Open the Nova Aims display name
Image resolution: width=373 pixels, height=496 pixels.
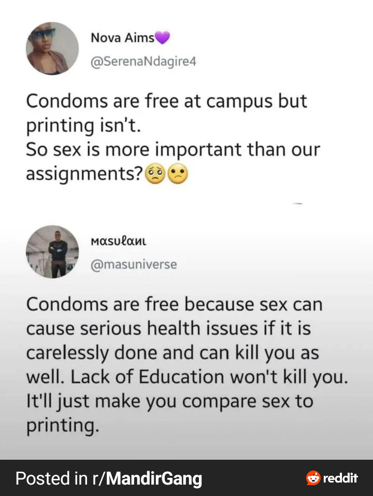coord(122,37)
